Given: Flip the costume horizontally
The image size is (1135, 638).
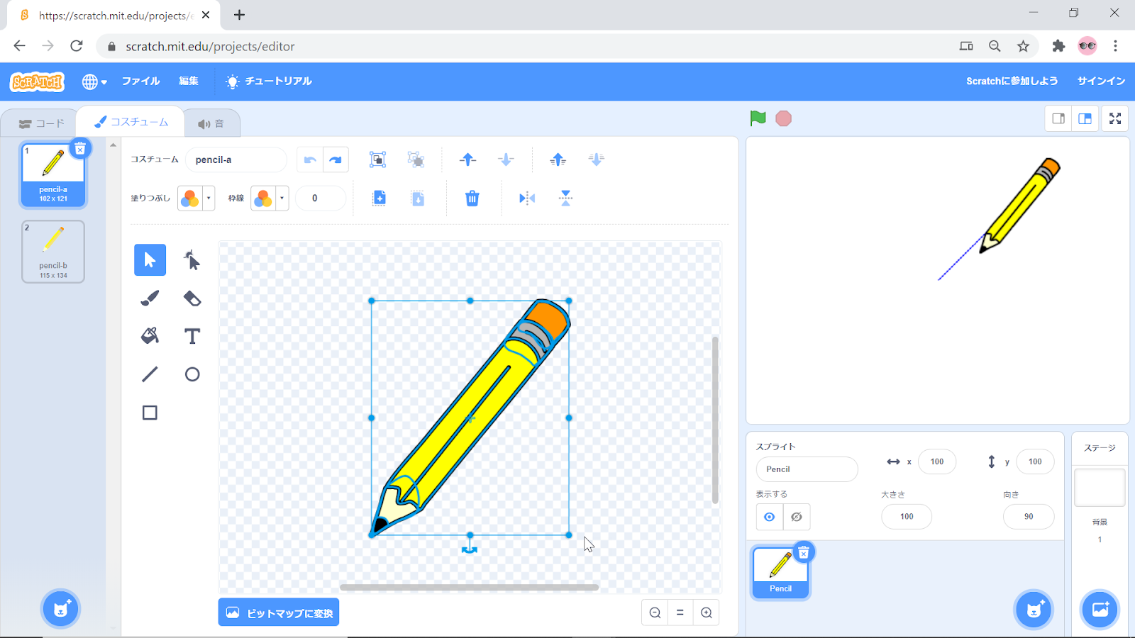Looking at the screenshot, I should click(x=527, y=198).
